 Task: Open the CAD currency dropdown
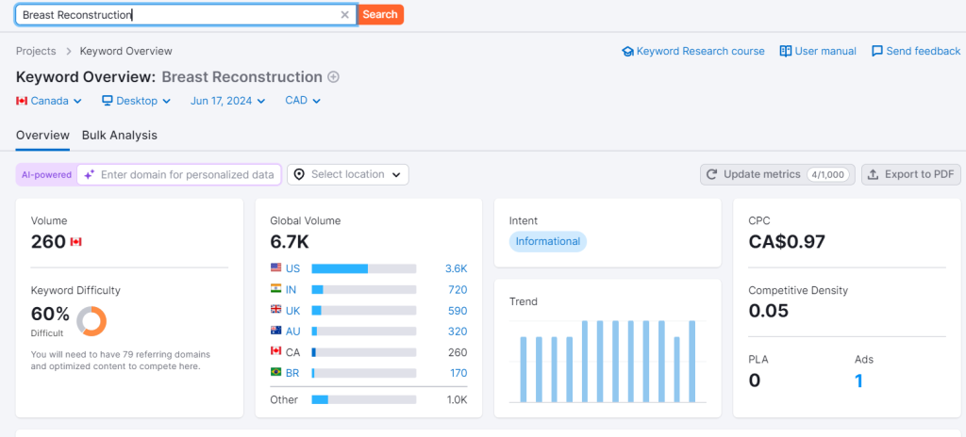point(303,101)
